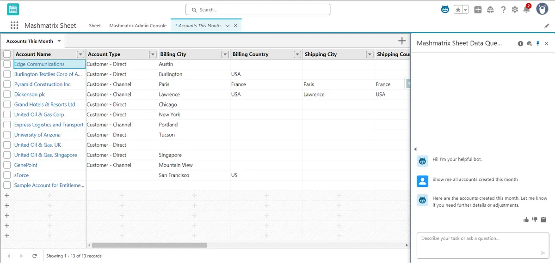Select all rows header checkbox
This screenshot has height=263, width=555.
(x=7, y=54)
